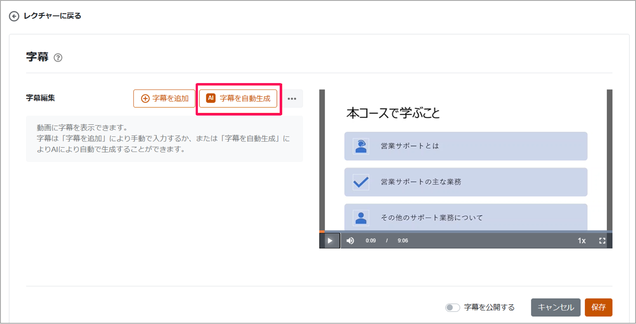
Task: Click the video progress bar
Action: pos(466,231)
